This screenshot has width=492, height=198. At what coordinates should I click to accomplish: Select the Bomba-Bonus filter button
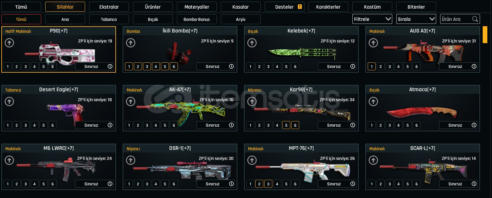pyautogui.click(x=197, y=19)
